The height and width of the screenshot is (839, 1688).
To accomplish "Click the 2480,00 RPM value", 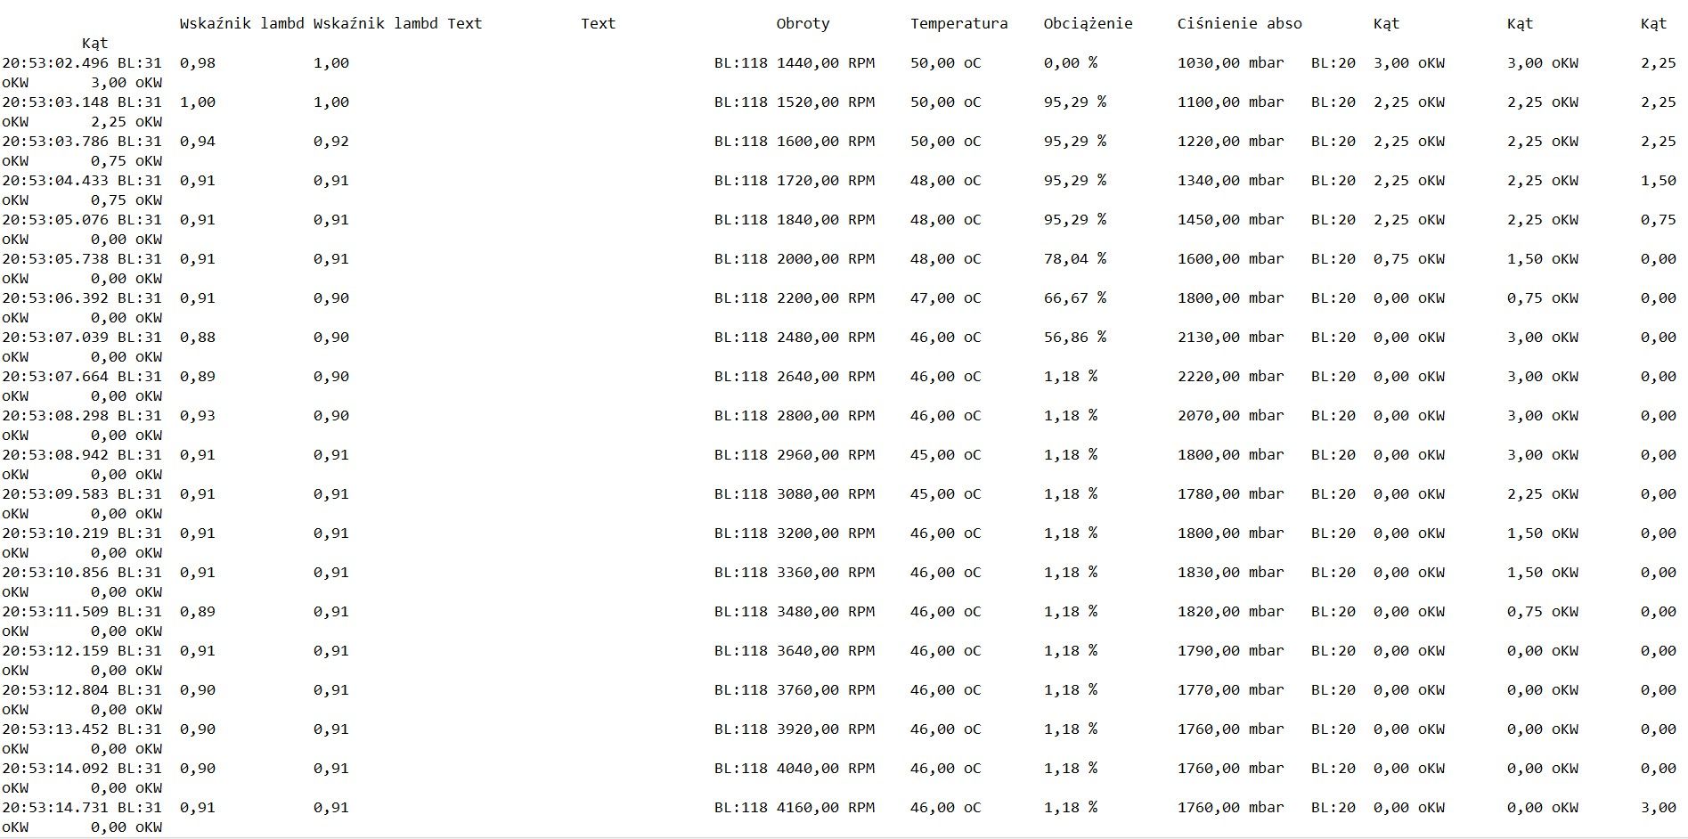I will point(825,338).
